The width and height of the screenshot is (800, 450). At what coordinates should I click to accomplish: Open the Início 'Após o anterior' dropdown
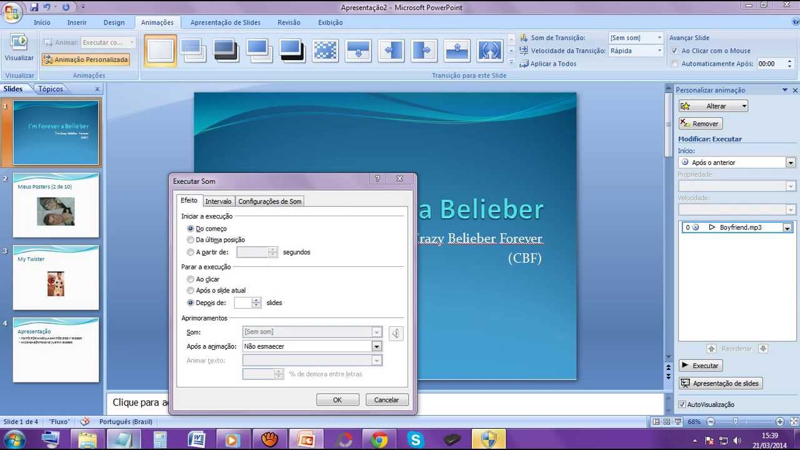pos(791,162)
